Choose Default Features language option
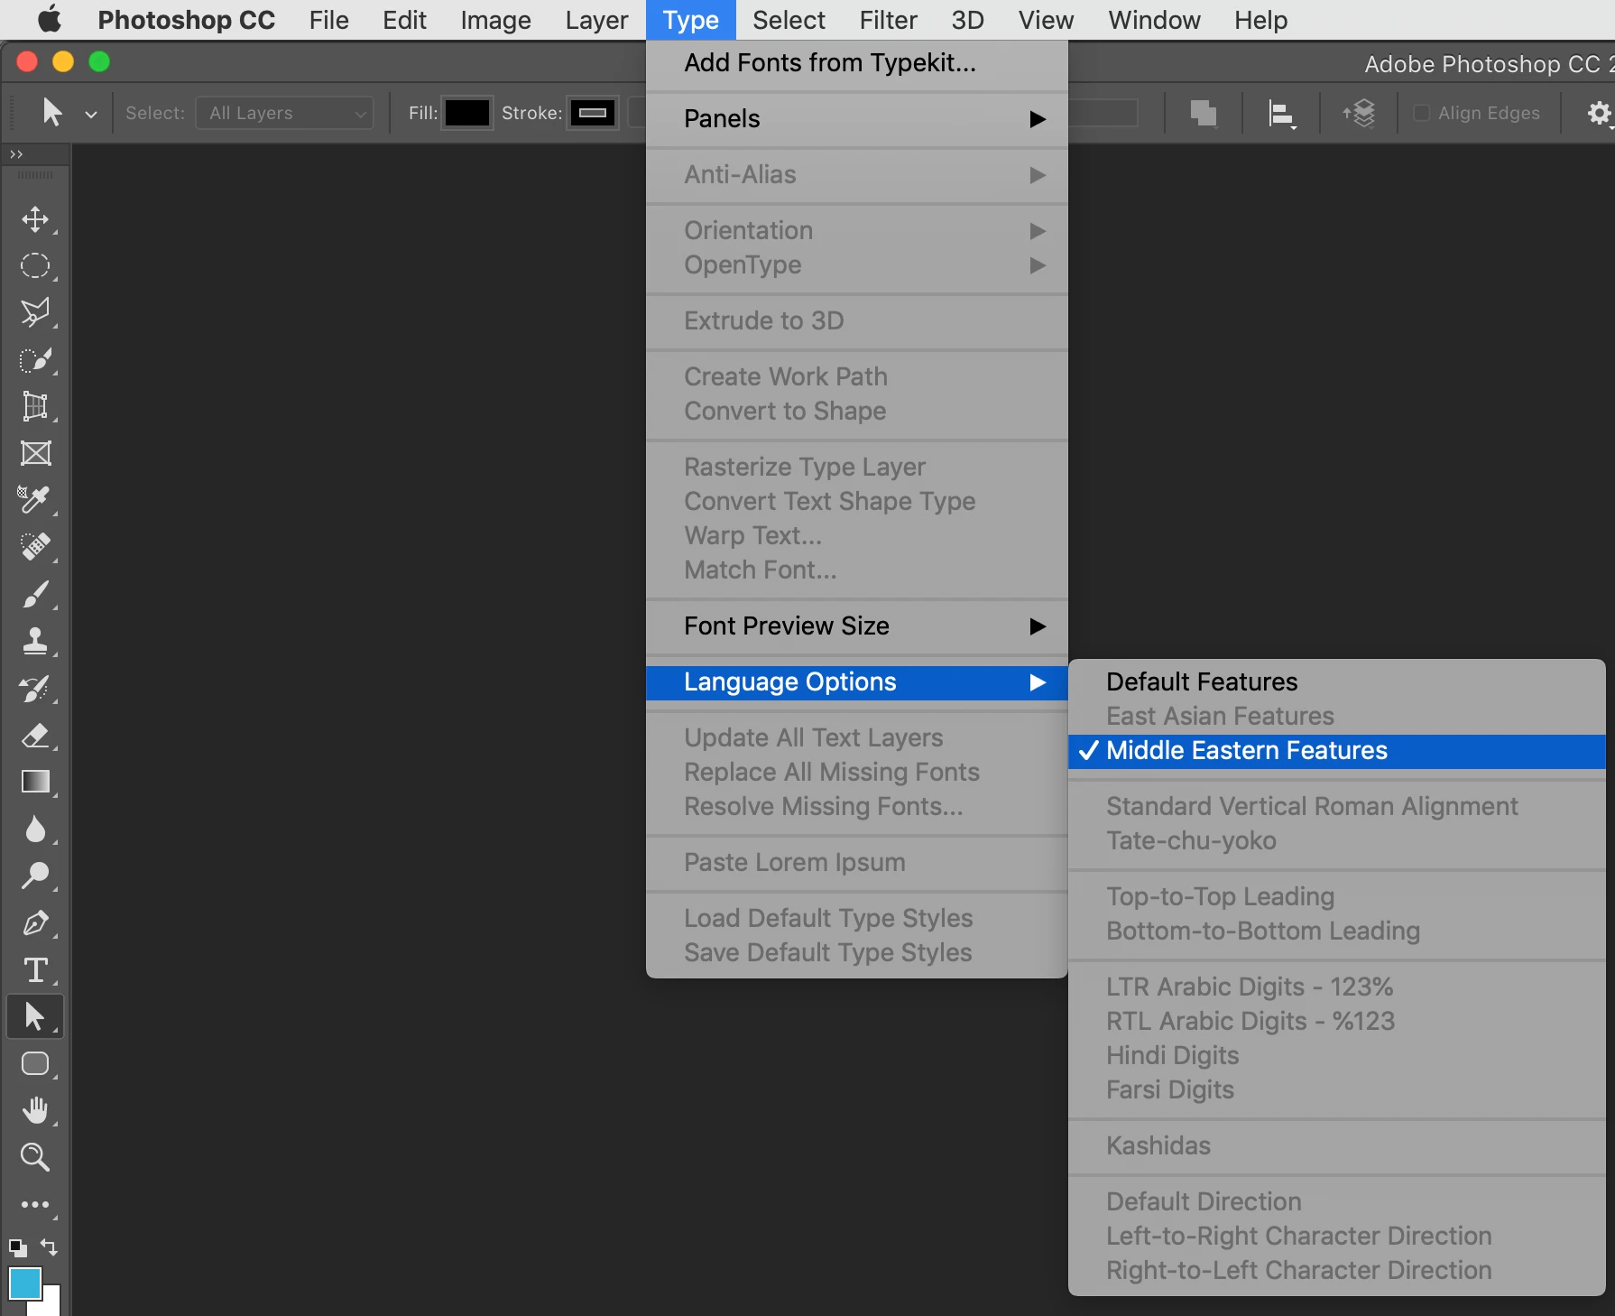Screen dimensions: 1615x1316 (x=1337, y=682)
